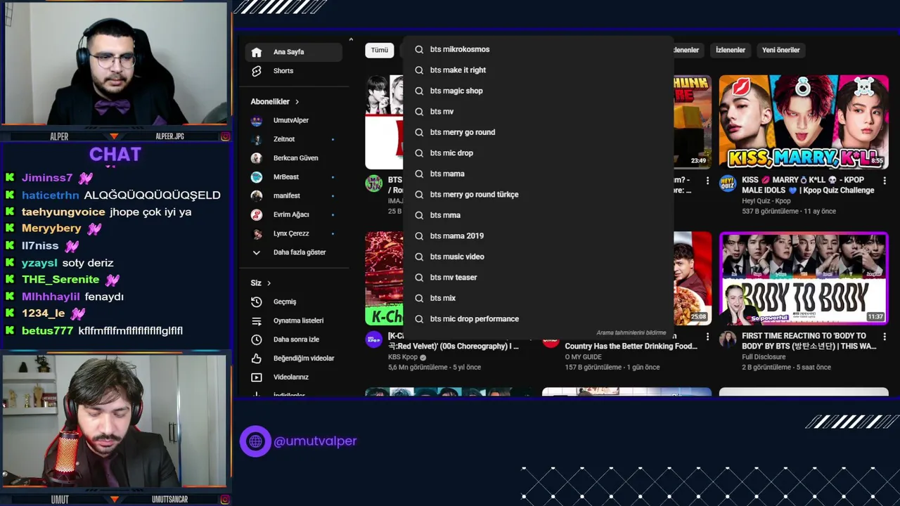Open UmutvAlper channel avatar in subscriptions

pyautogui.click(x=257, y=120)
